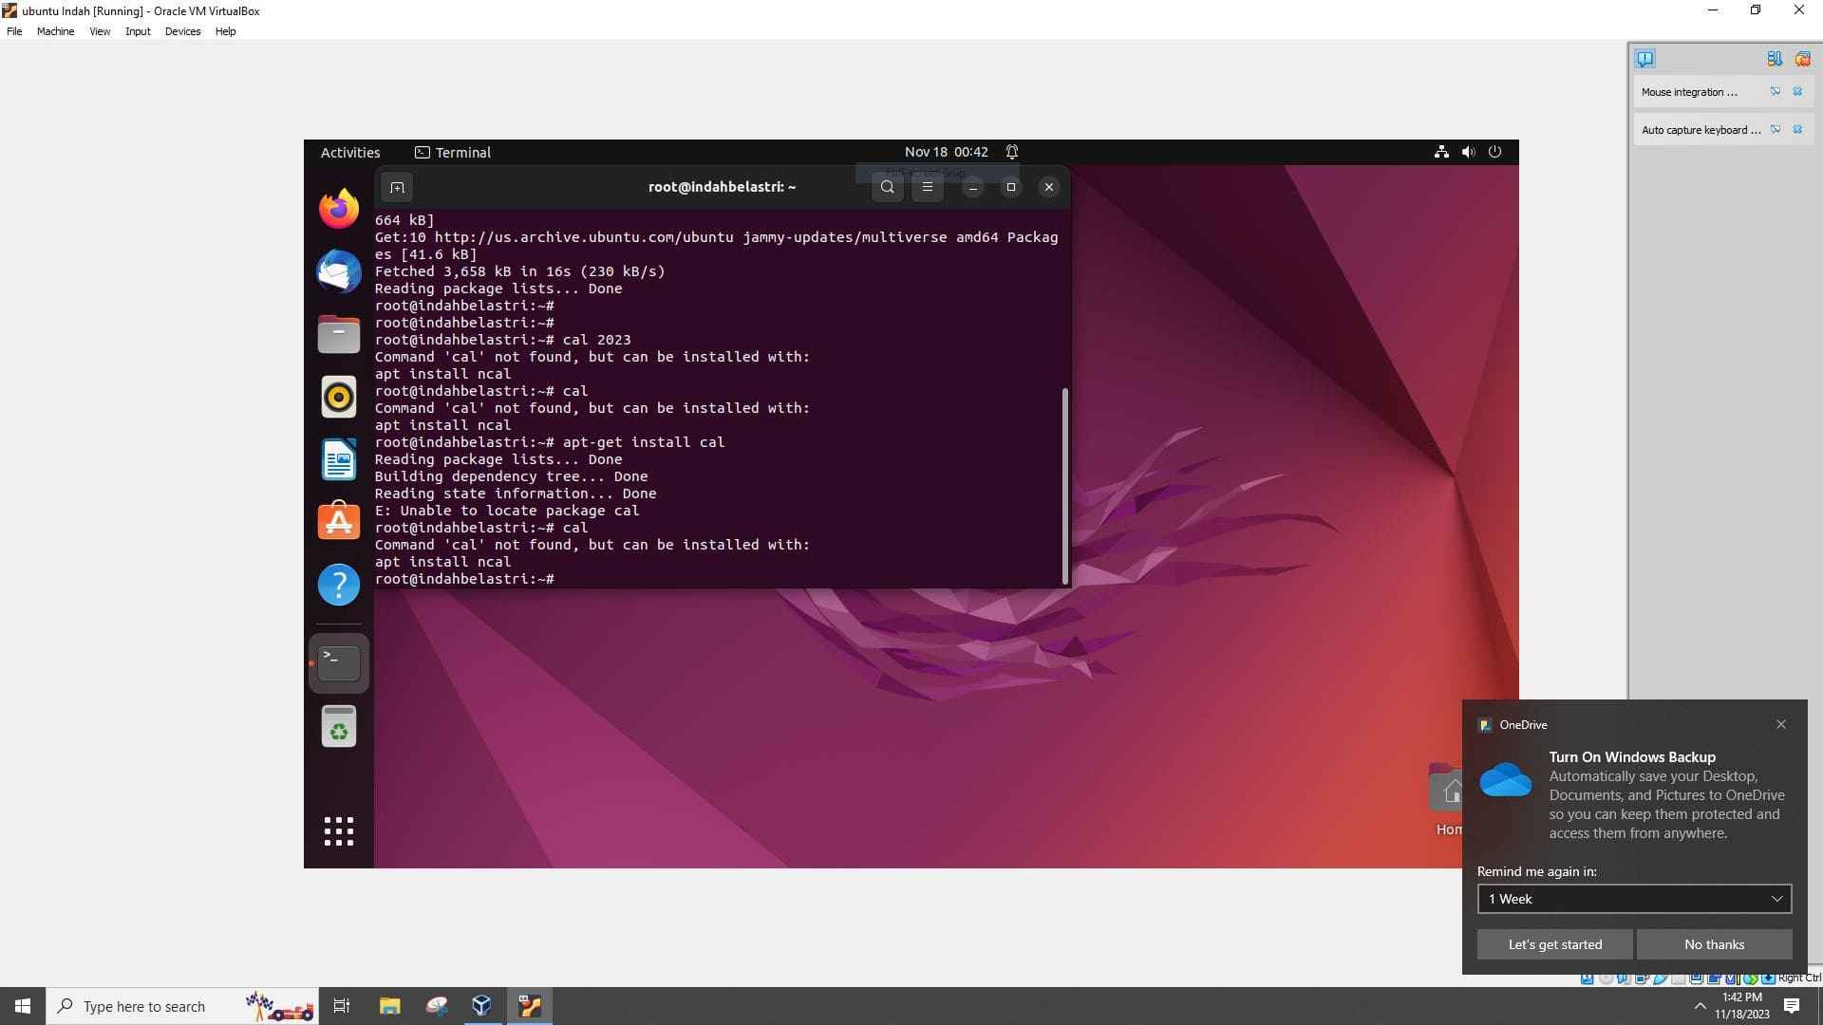Toggle VirtualBox Notification Center icon
This screenshot has height=1025, width=1823.
(x=1644, y=59)
